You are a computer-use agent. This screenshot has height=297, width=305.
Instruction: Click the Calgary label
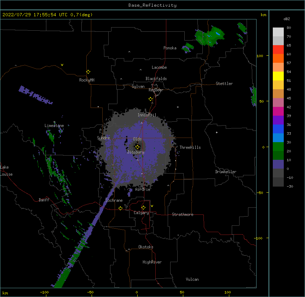pyautogui.click(x=141, y=213)
